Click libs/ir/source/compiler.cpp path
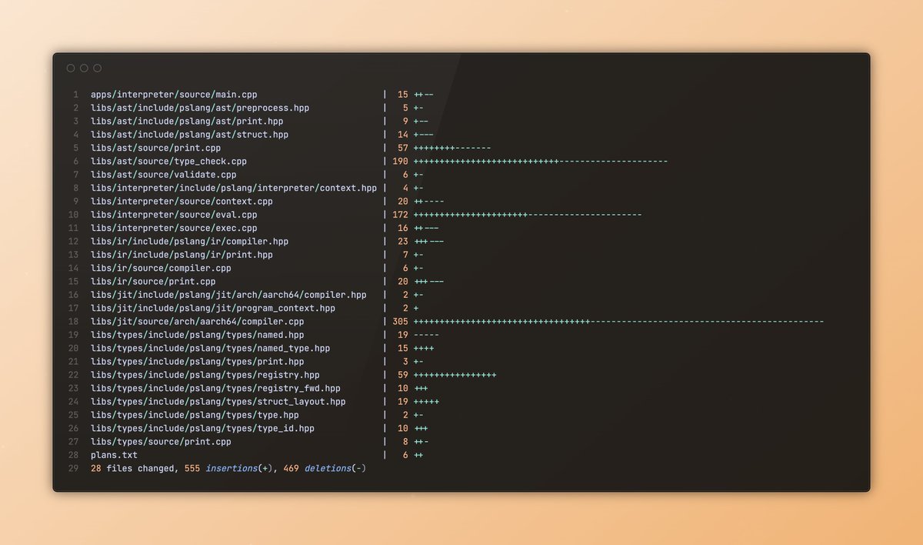The height and width of the screenshot is (545, 923). click(161, 268)
